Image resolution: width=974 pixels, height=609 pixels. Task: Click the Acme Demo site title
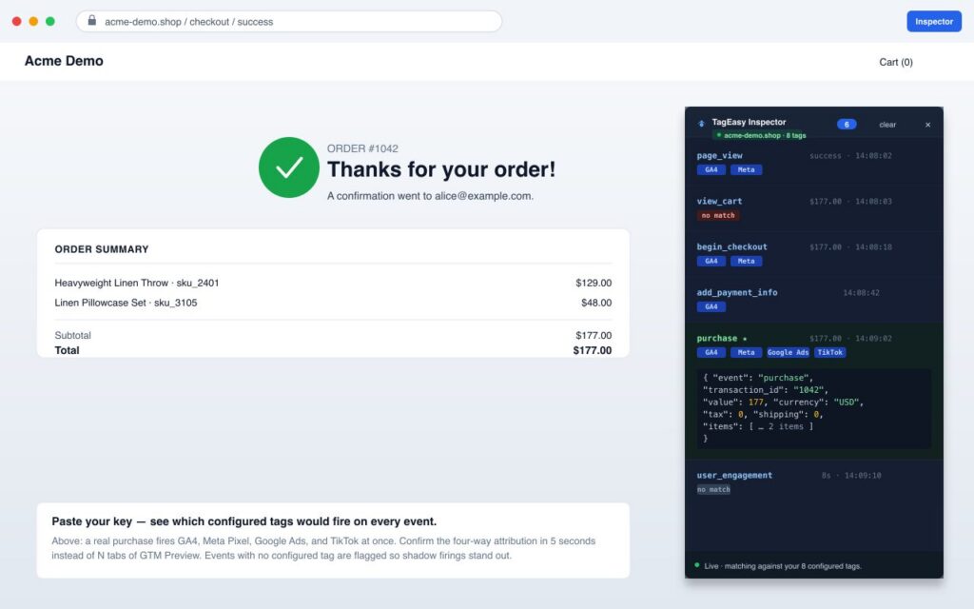click(x=64, y=61)
